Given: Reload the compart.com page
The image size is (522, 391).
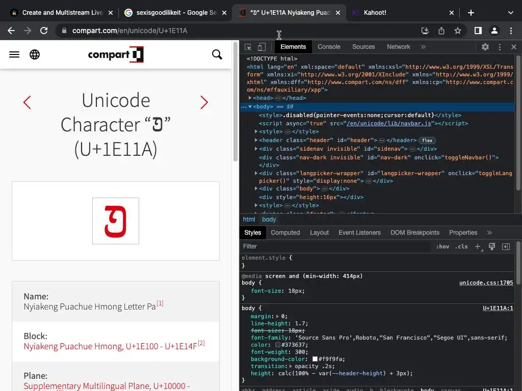Looking at the screenshot, I should pyautogui.click(x=44, y=31).
